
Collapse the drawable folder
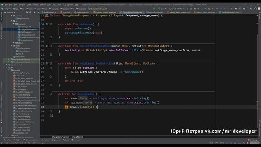click(x=9, y=70)
